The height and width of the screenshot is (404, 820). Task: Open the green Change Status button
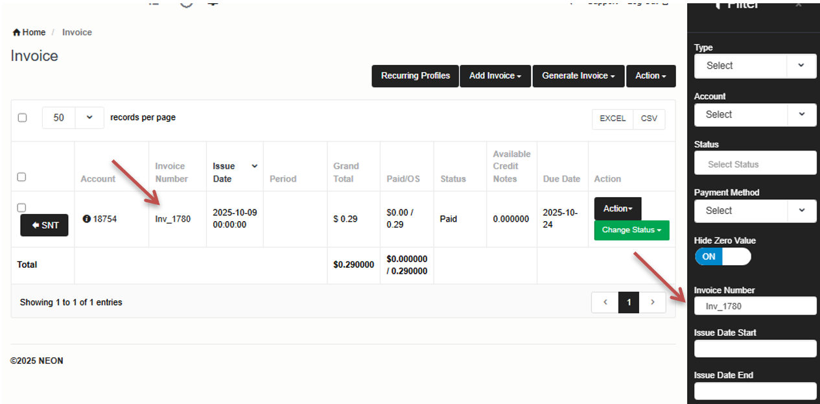point(631,230)
